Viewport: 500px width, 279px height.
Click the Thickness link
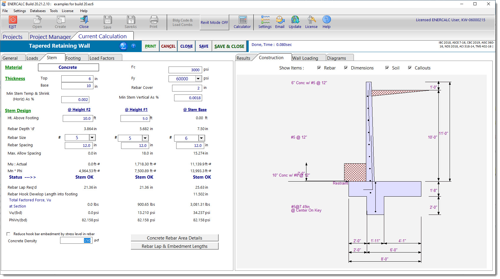click(15, 79)
